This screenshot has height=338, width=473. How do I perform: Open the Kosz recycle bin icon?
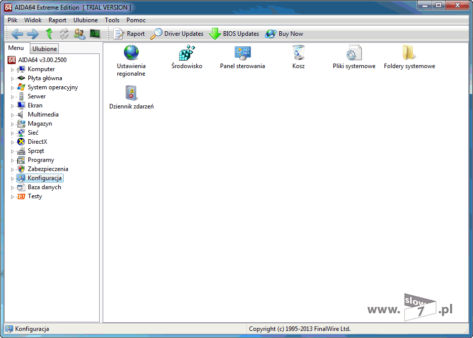pos(298,52)
